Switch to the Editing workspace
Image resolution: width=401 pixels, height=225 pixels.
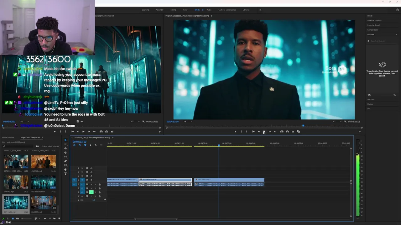[x=173, y=10]
